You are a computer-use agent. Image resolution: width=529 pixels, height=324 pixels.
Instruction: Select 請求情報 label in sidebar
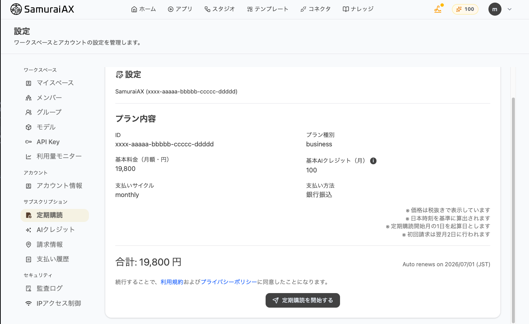(49, 245)
